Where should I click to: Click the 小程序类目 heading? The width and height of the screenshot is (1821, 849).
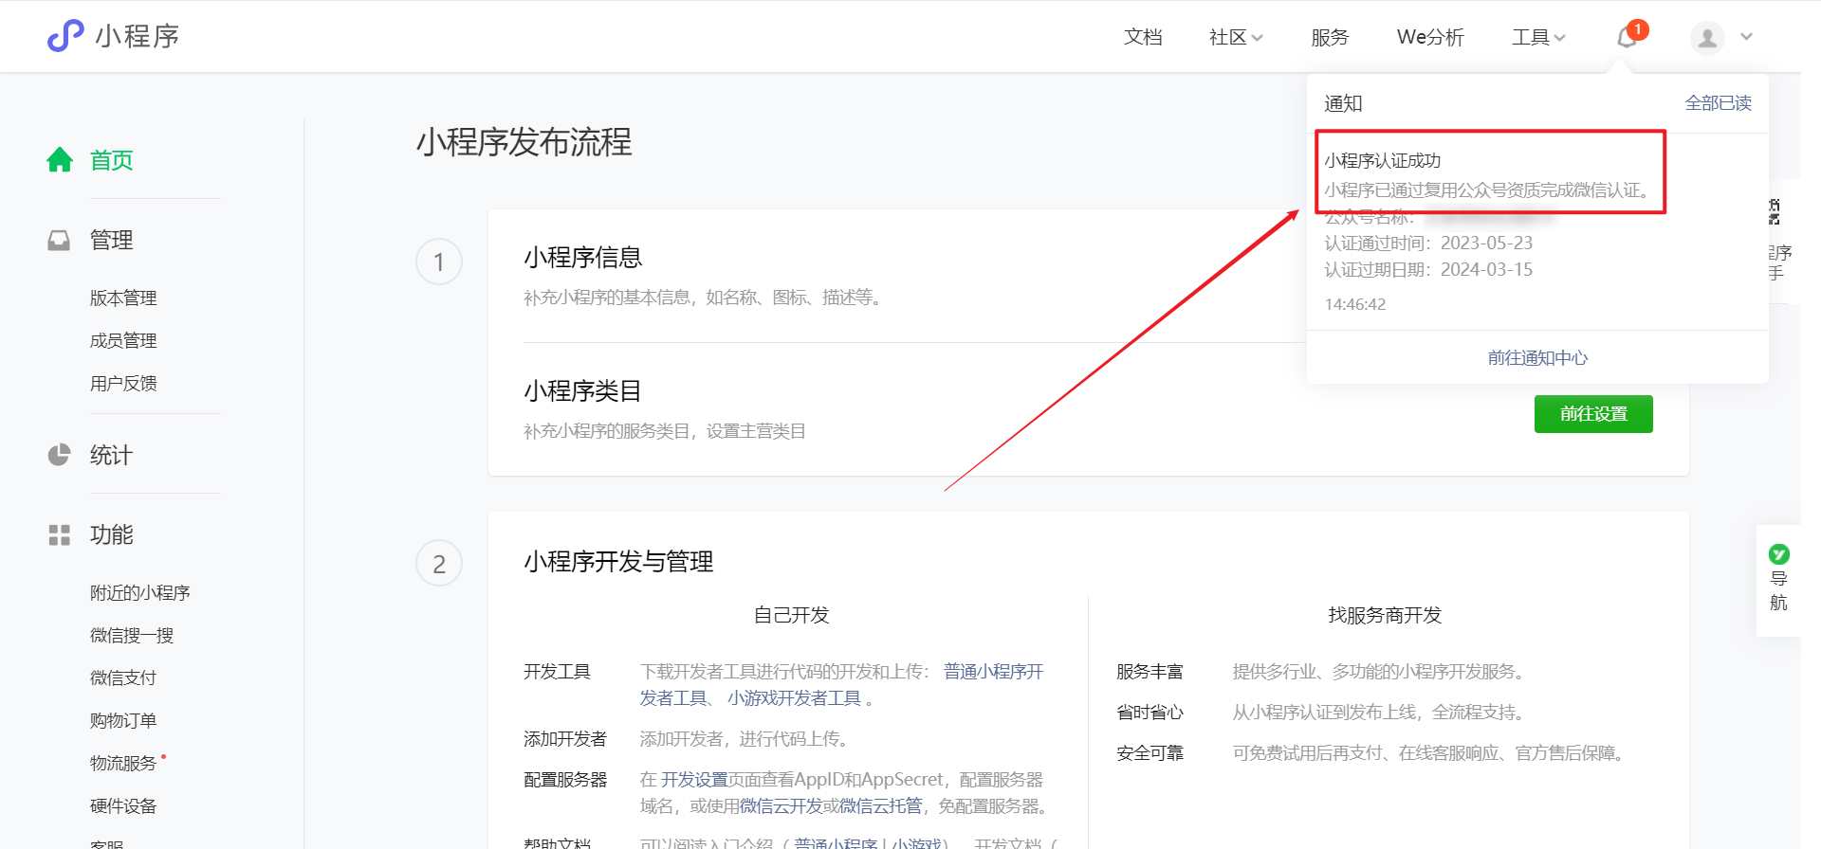tap(583, 390)
